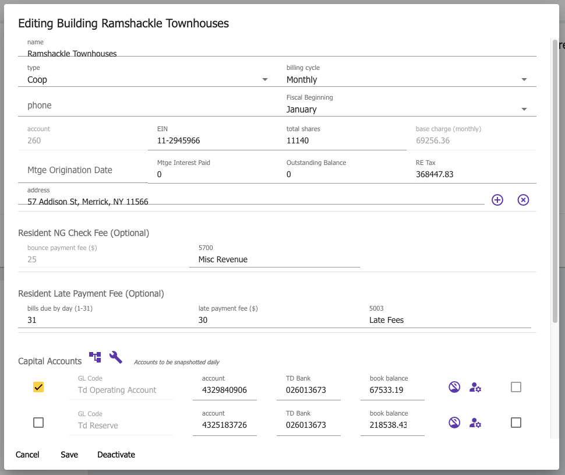Click the name field Ramshackle Townhouses
Viewport: 565px width, 475px height.
point(277,48)
